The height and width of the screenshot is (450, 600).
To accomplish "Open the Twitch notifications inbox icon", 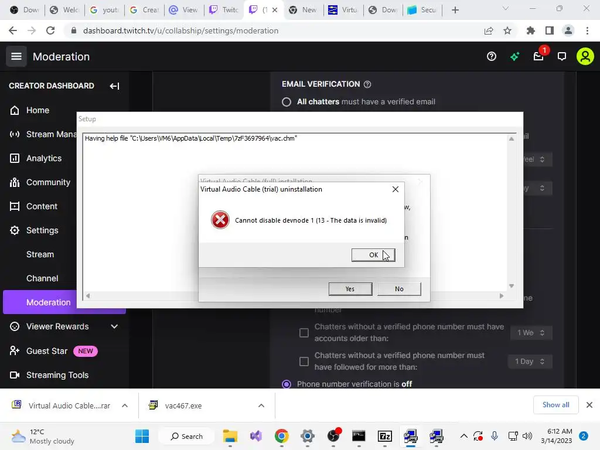I will pos(538,57).
